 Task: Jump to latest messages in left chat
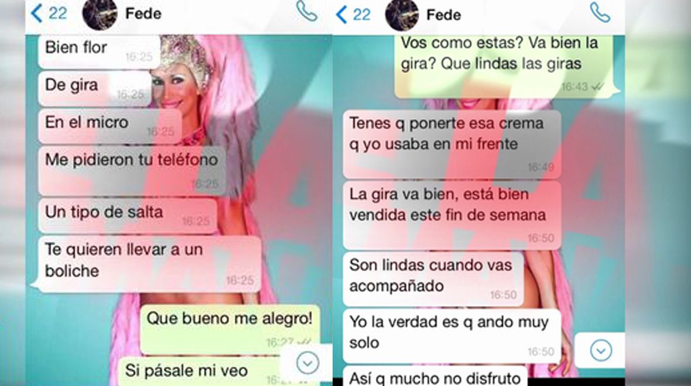pyautogui.click(x=307, y=364)
